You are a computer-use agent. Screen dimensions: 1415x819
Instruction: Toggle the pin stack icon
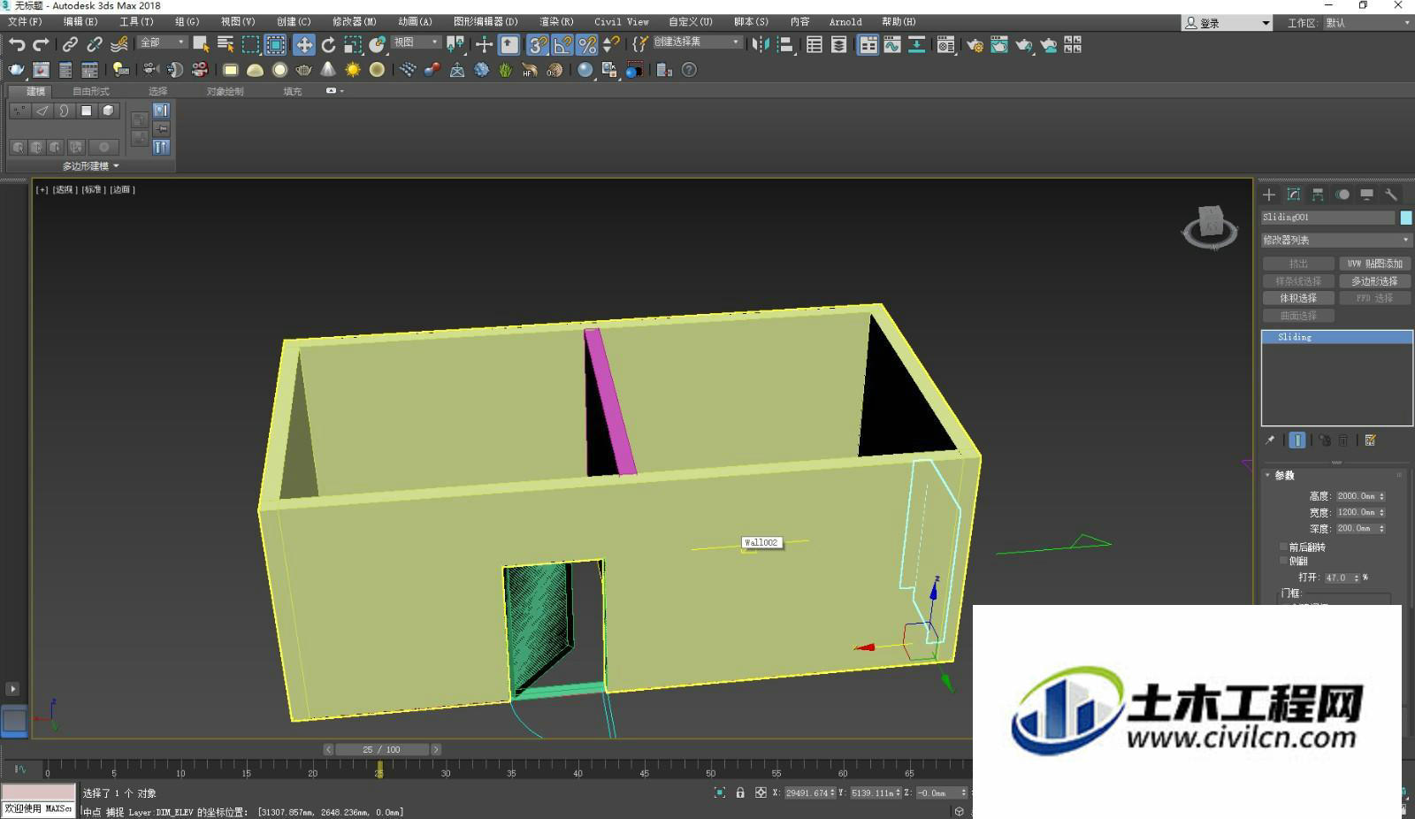pos(1270,440)
